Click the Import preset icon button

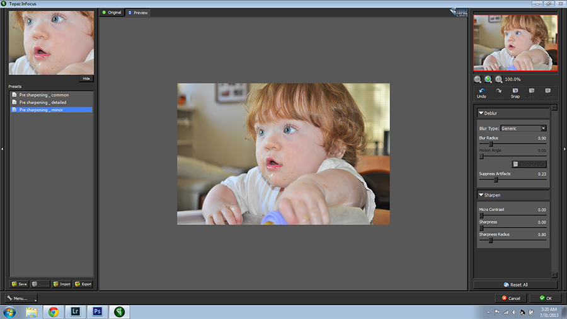point(61,284)
